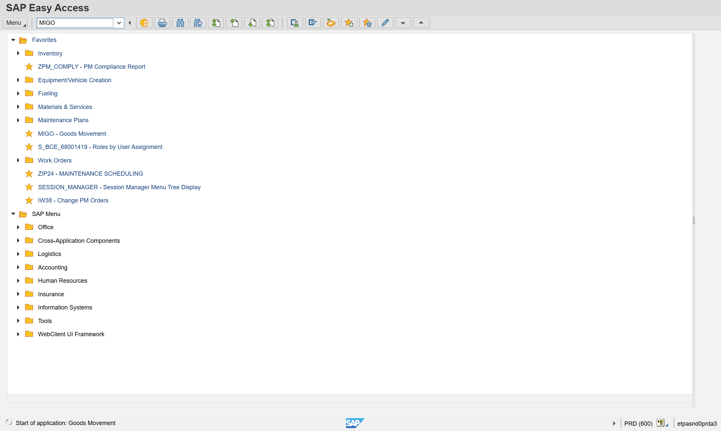Image resolution: width=721 pixels, height=431 pixels.
Task: Open the Menu button dropdown
Action: 15,23
